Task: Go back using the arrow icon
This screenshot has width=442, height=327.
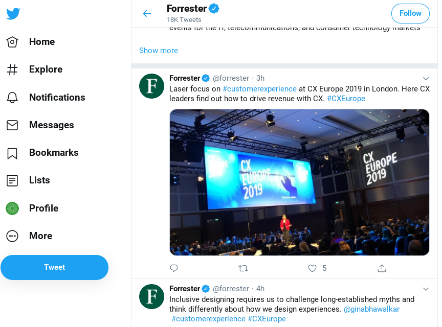Action: (x=147, y=14)
